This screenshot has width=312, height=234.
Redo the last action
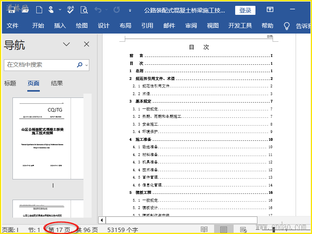117,9
